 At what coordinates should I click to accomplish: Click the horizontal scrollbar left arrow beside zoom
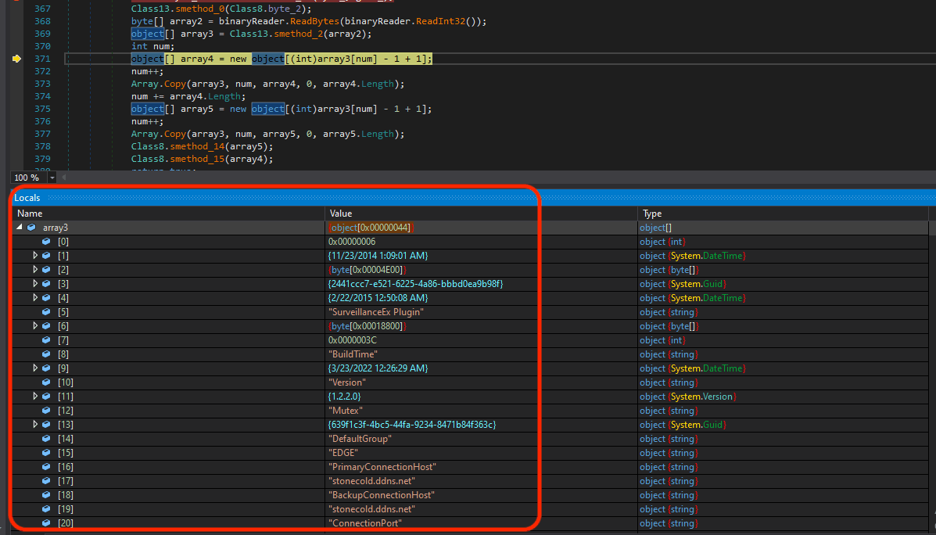[x=64, y=178]
